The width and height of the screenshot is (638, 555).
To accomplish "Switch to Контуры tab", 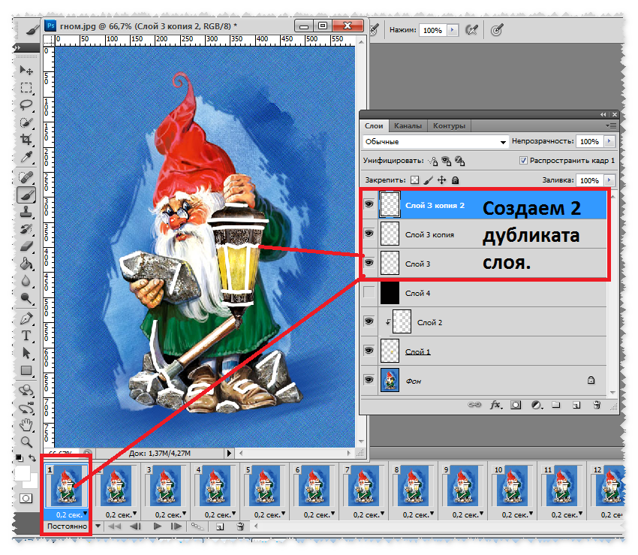I will click(x=449, y=126).
